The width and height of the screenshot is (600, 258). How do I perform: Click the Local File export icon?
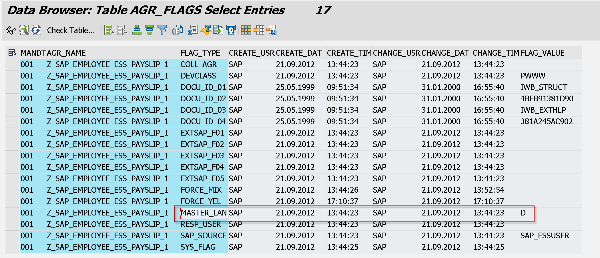coord(218,30)
